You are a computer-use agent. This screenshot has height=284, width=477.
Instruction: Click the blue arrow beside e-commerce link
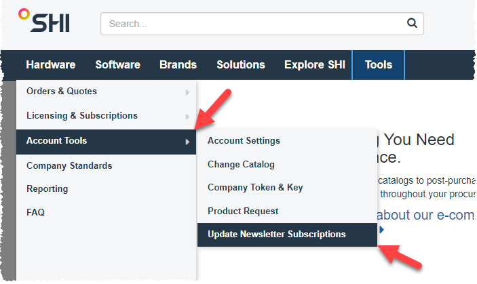[x=382, y=230]
